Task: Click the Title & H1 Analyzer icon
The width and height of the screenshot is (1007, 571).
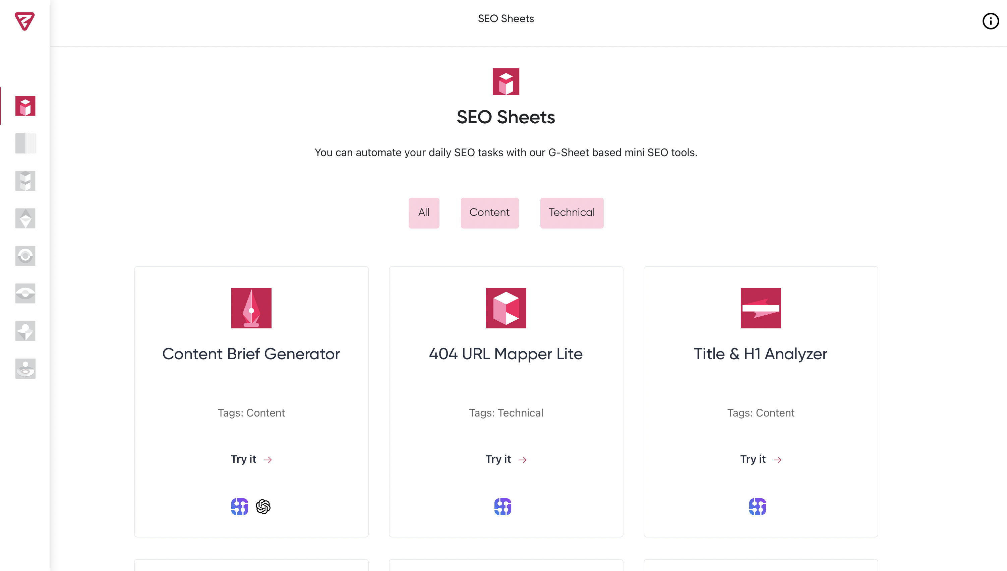Action: (x=760, y=308)
